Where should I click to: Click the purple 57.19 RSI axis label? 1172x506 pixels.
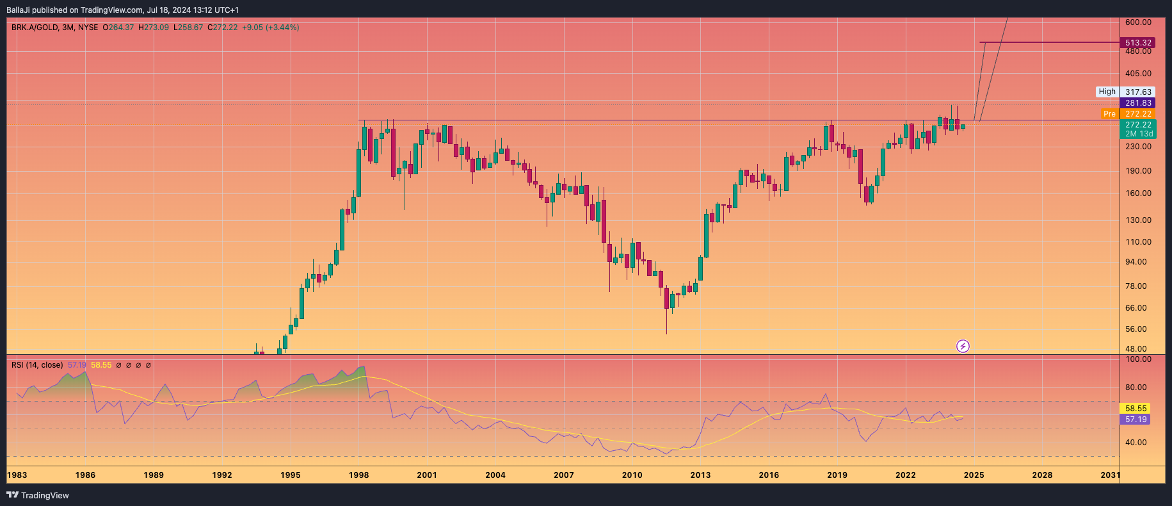1136,420
